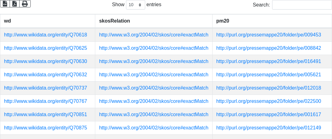This screenshot has width=332, height=139.
Task: Open pressemappe20 folder pe/022500 link
Action: pos(268,101)
